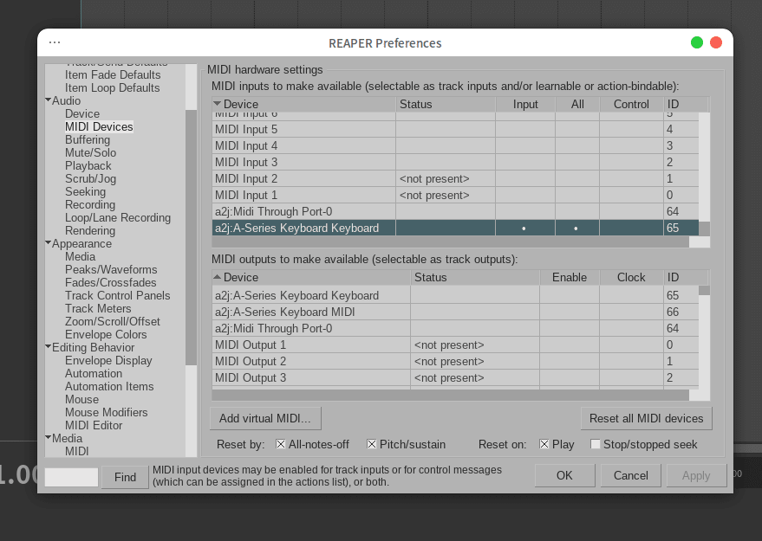Click the MIDI inputs horizontal scrollbar

[451, 242]
